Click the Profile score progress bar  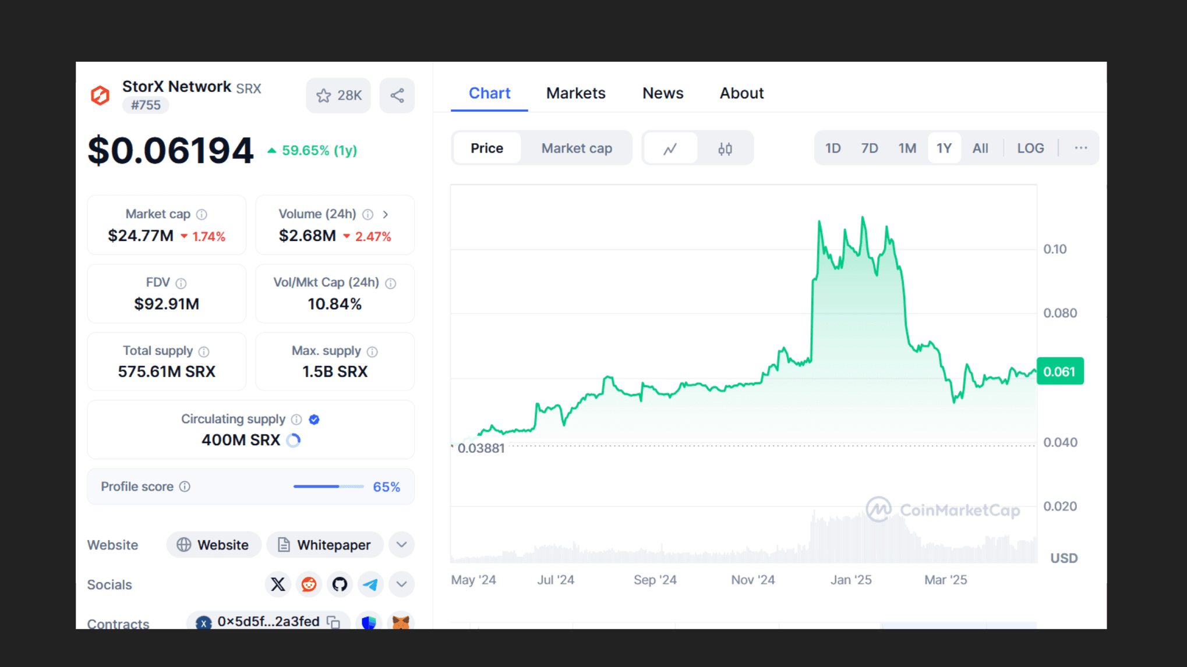coord(328,487)
